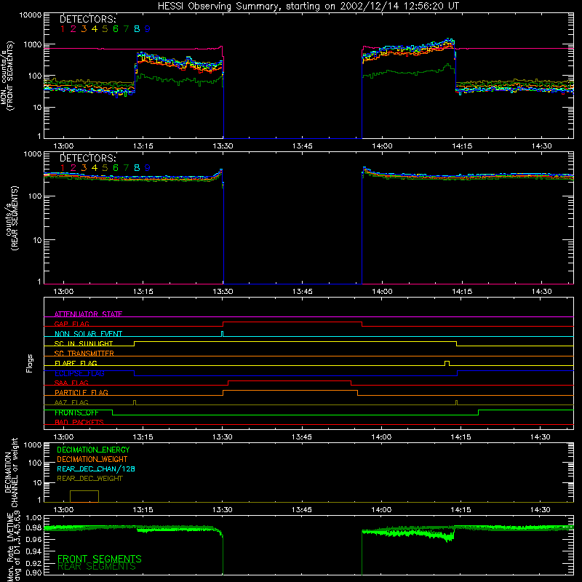
Task: Select detector number 6 in front segments legend
Action: tap(116, 29)
